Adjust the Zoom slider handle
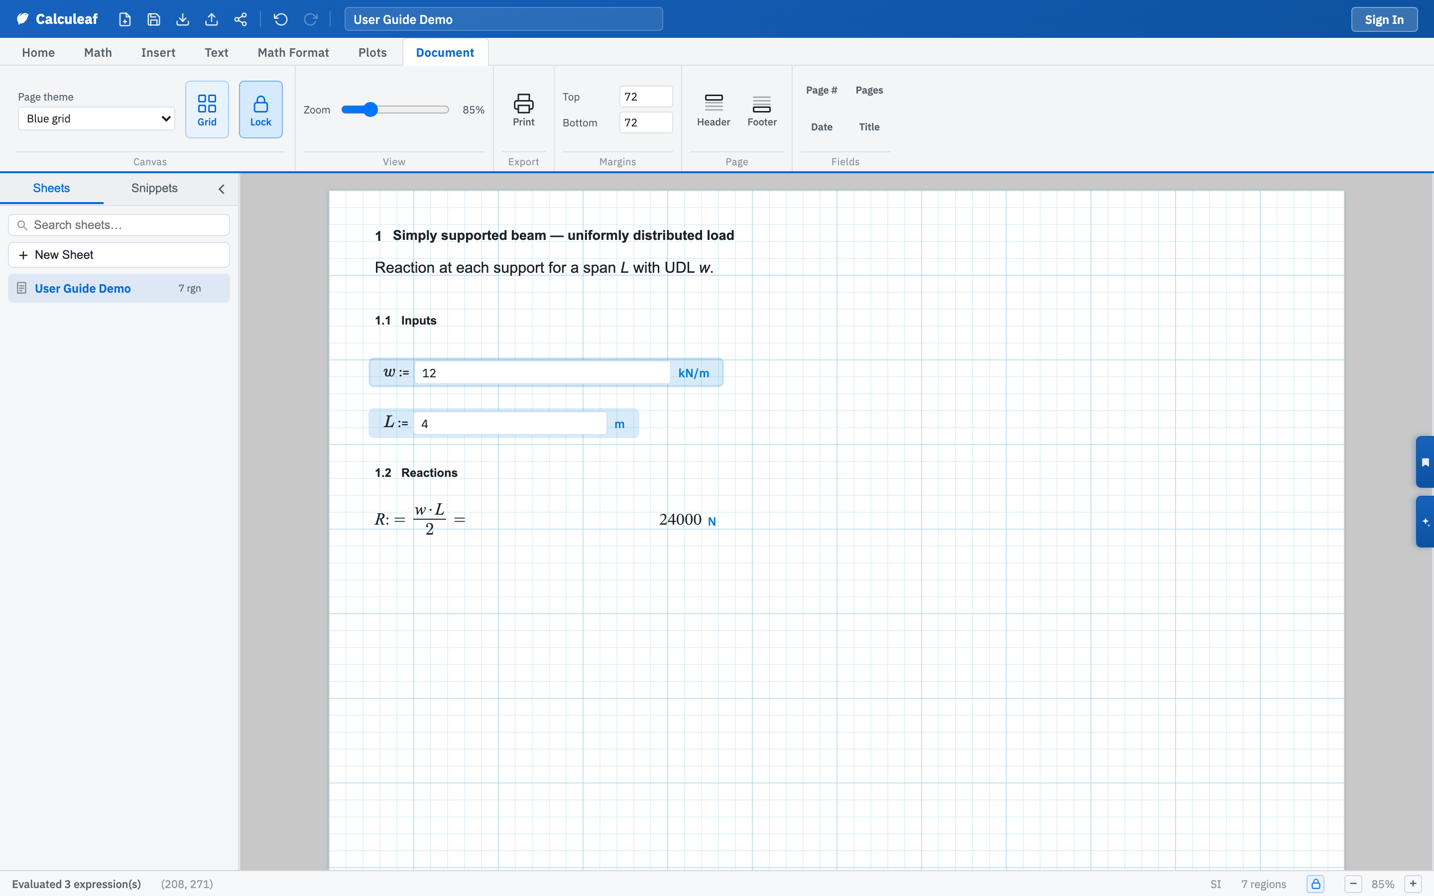This screenshot has height=896, width=1434. pyautogui.click(x=370, y=110)
